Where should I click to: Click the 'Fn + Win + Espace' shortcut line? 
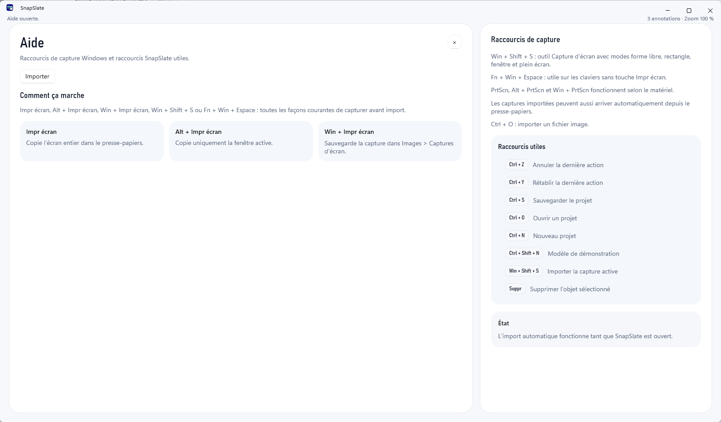tap(579, 77)
